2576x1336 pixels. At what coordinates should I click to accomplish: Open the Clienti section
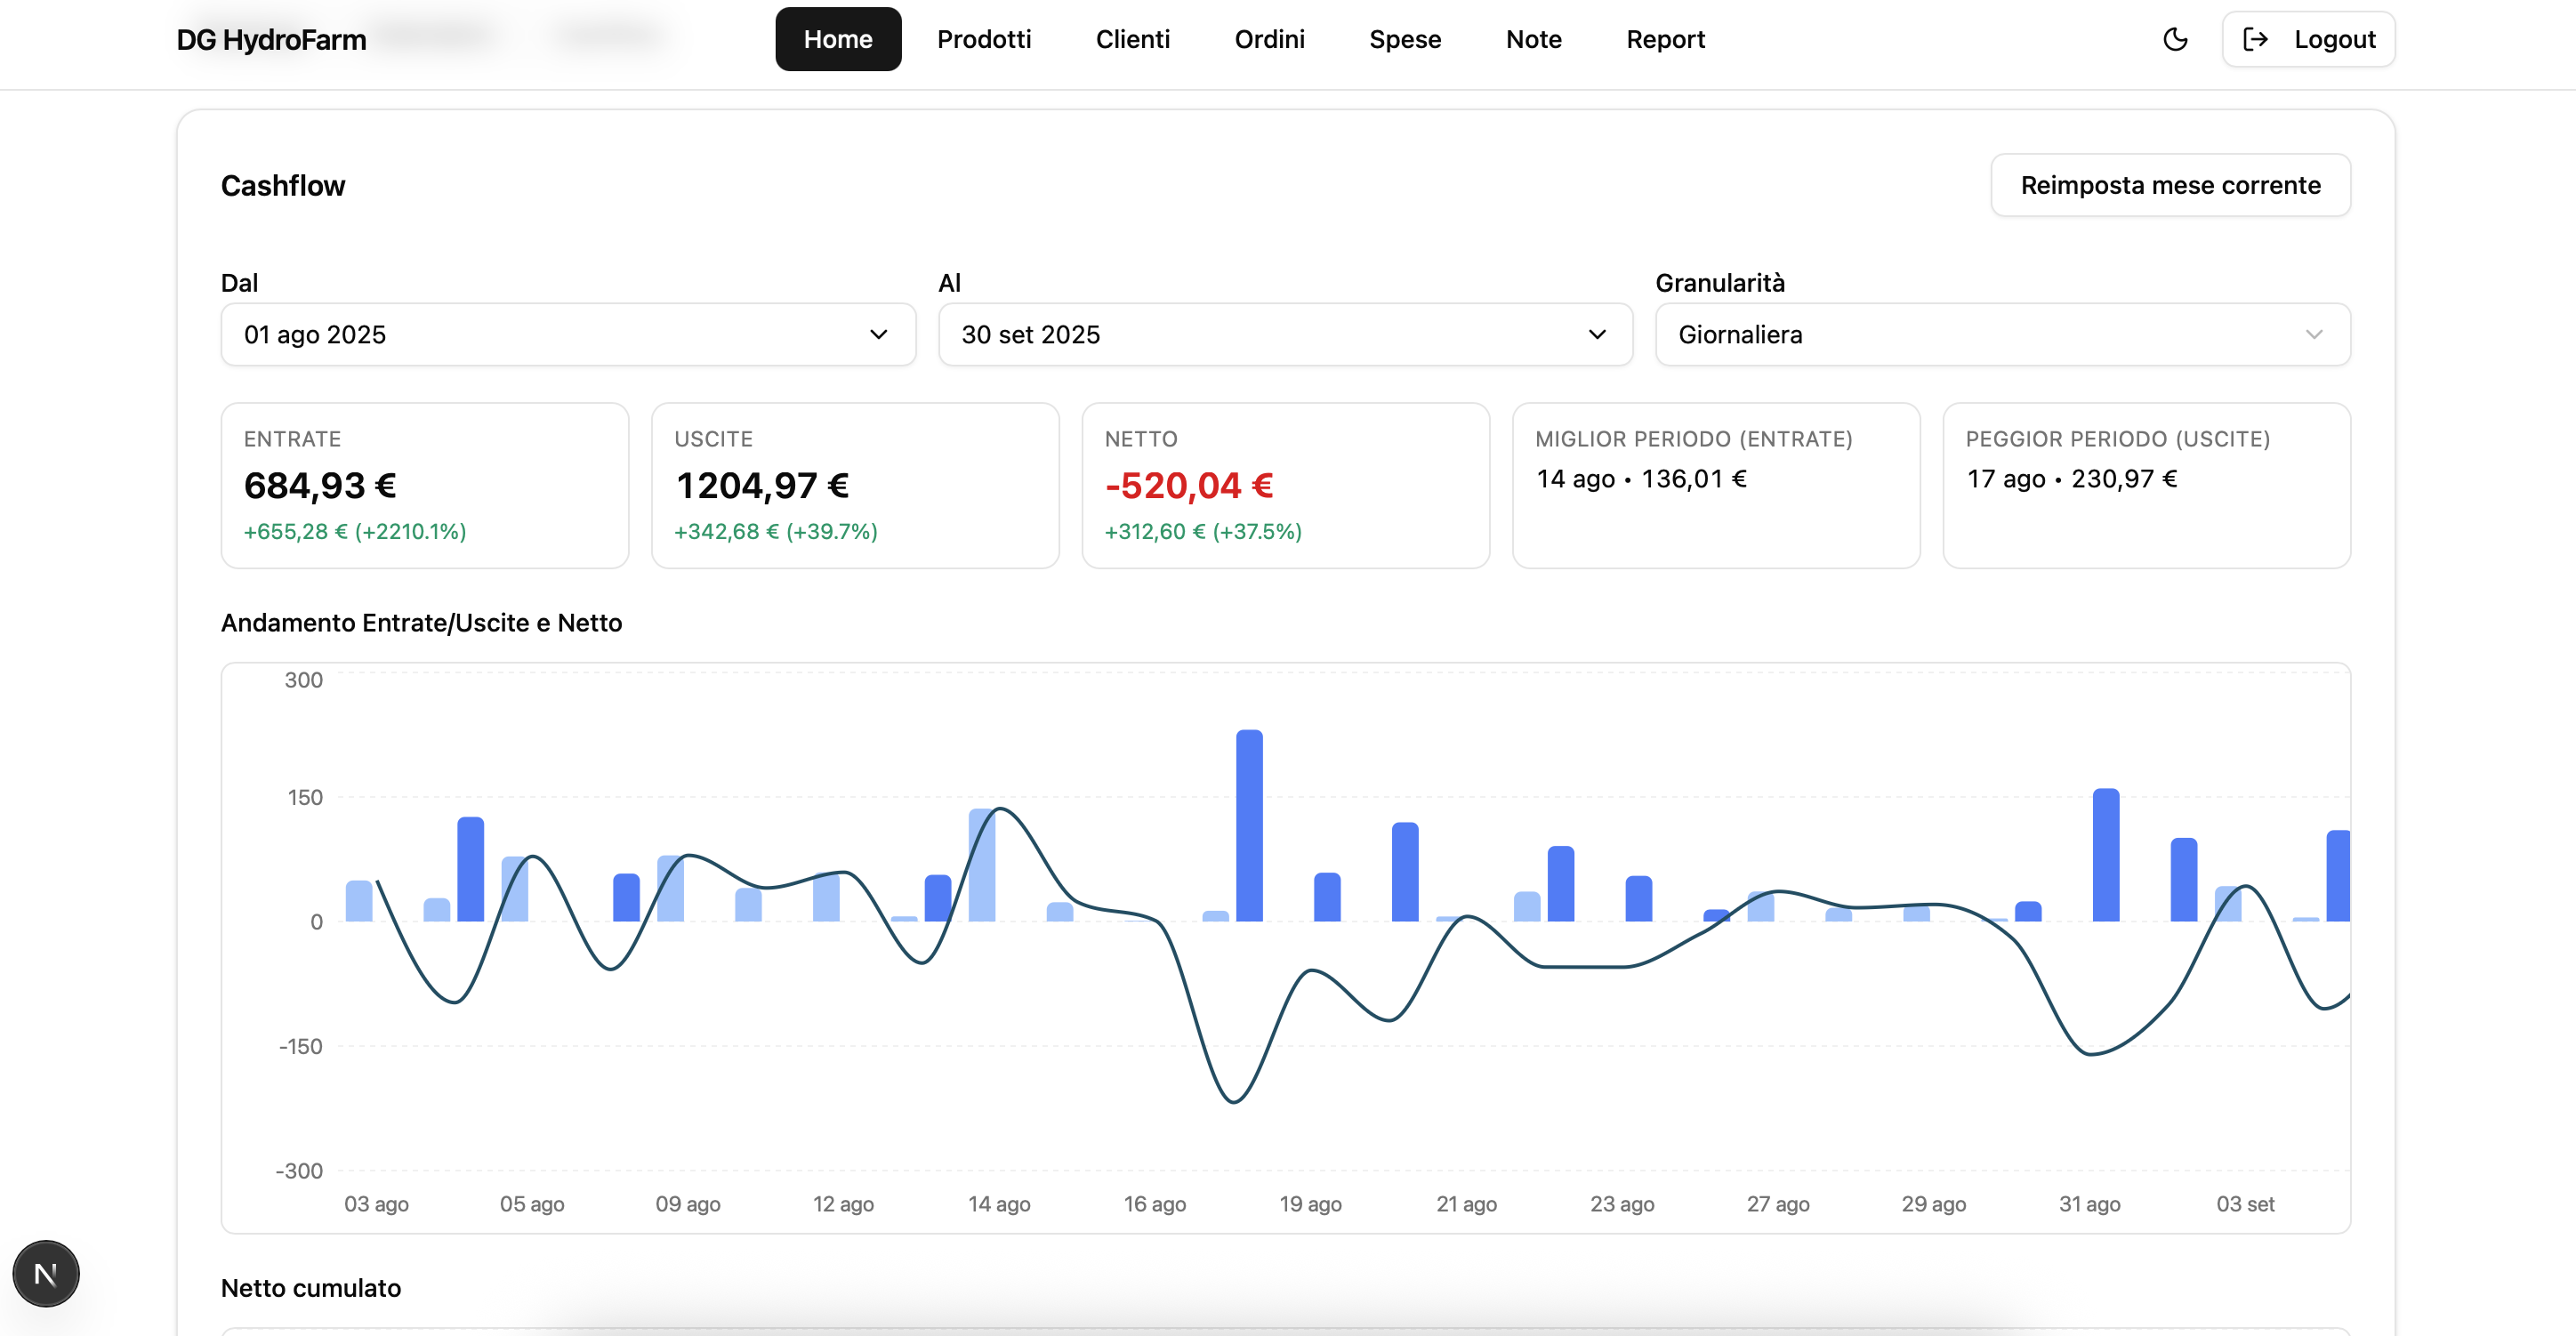(1132, 39)
